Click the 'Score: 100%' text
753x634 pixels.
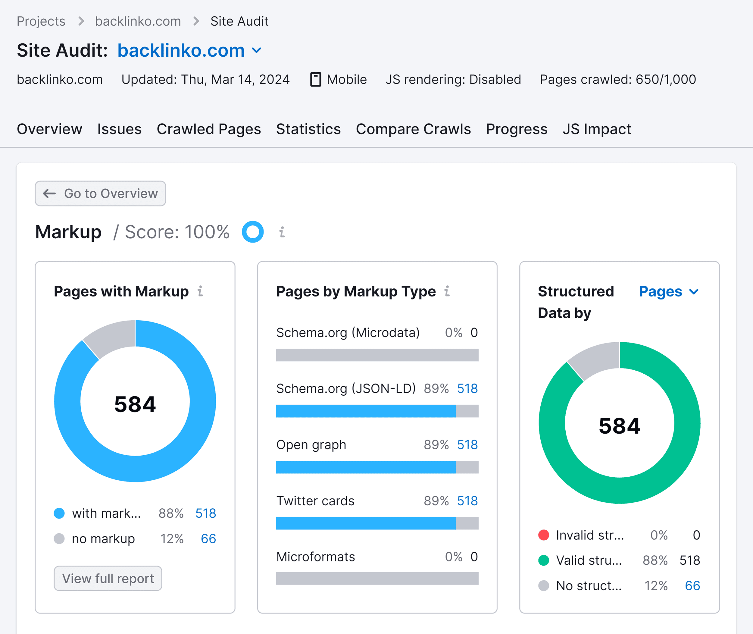pos(177,232)
